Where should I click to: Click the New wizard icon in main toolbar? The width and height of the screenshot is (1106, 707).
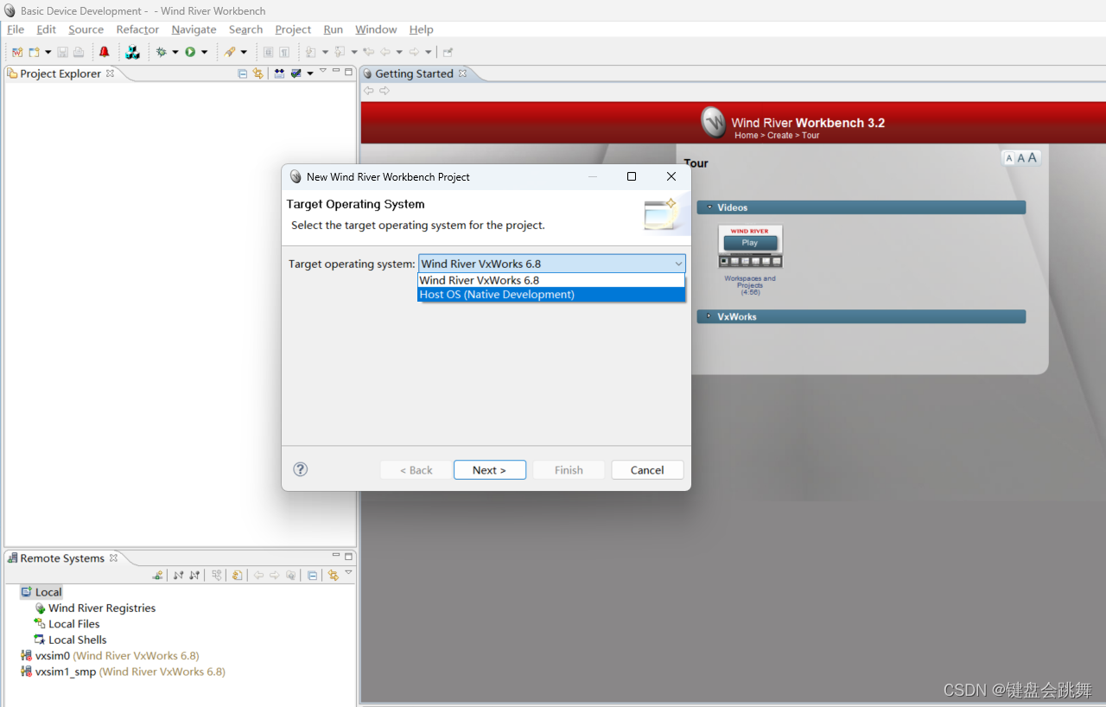(x=34, y=52)
